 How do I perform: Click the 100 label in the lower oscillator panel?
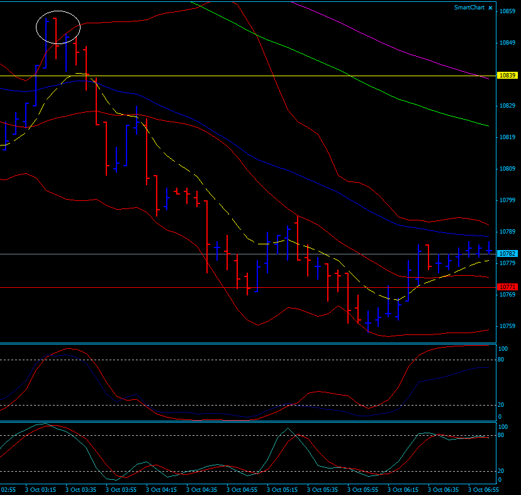[x=503, y=427]
